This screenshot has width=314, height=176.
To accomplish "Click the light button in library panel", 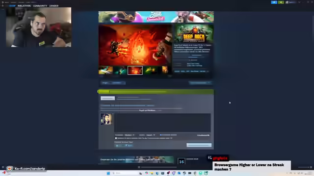I will 107,98.
